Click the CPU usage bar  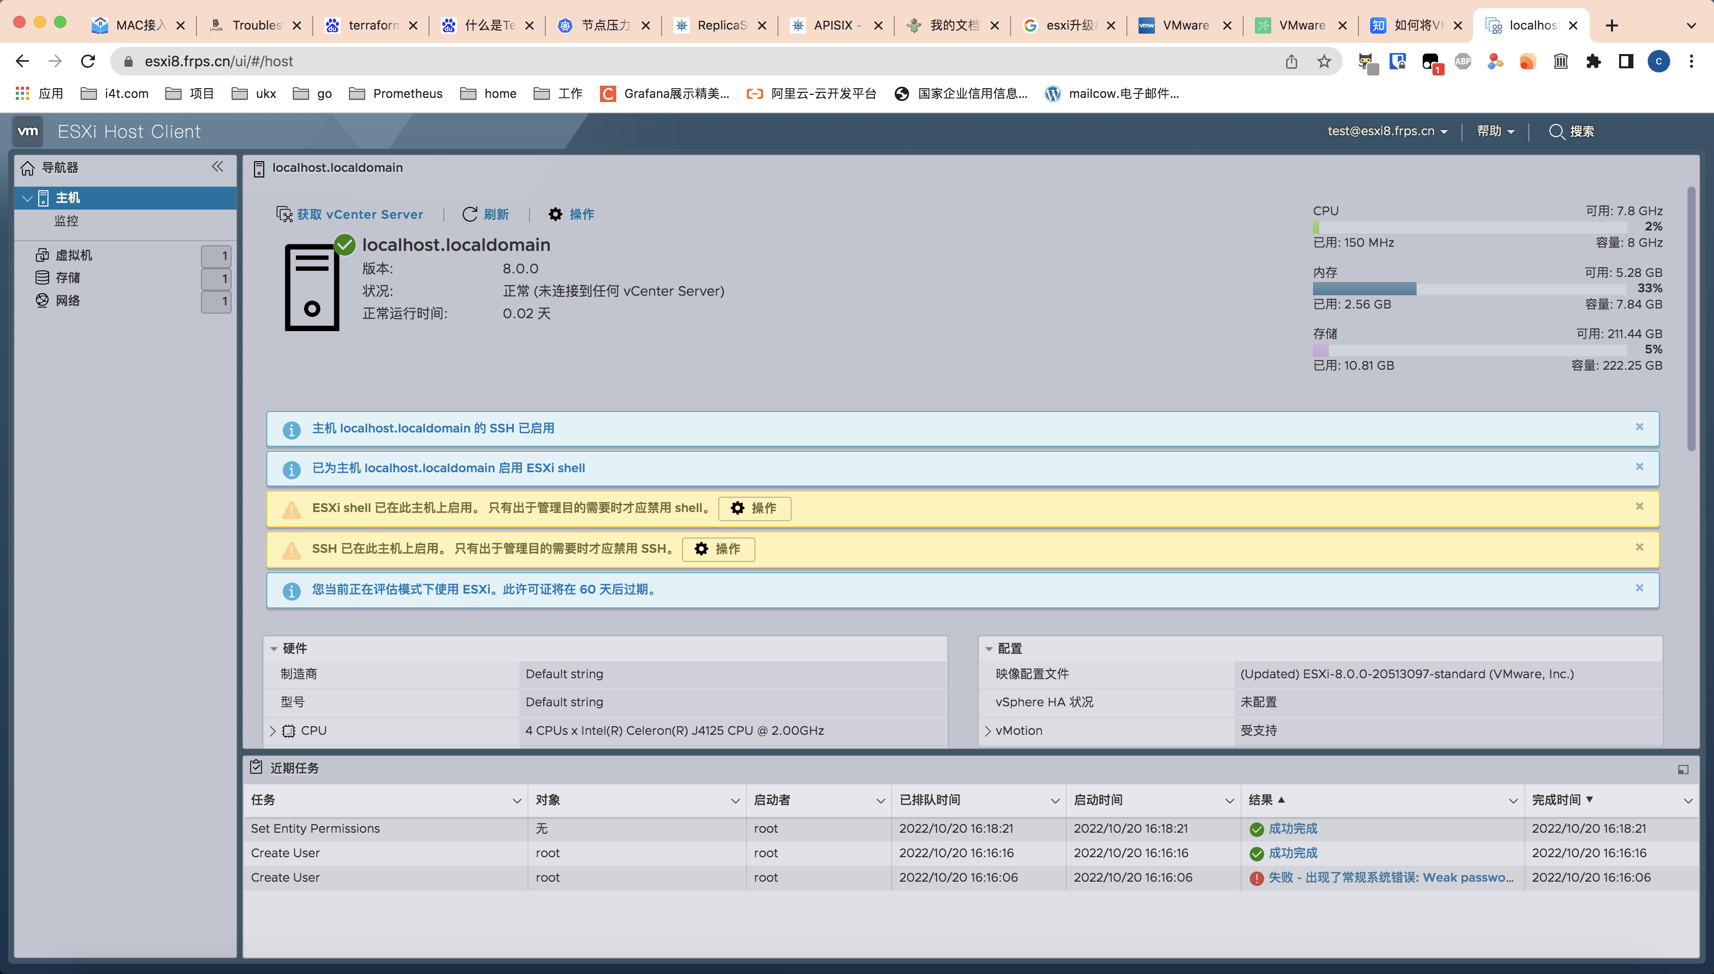pos(1469,227)
